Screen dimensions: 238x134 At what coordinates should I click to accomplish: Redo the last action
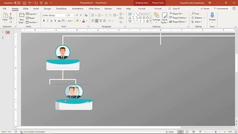[36, 3]
